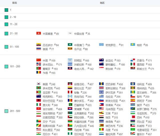Image resolution: width=160 pixels, height=136 pixels.
Task: Click the 布基纳法索 #399 text
Action: tap(84, 122)
